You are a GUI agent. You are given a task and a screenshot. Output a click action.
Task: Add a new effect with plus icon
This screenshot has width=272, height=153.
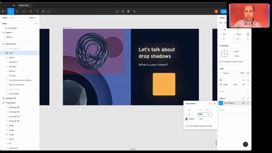[x=248, y=98]
